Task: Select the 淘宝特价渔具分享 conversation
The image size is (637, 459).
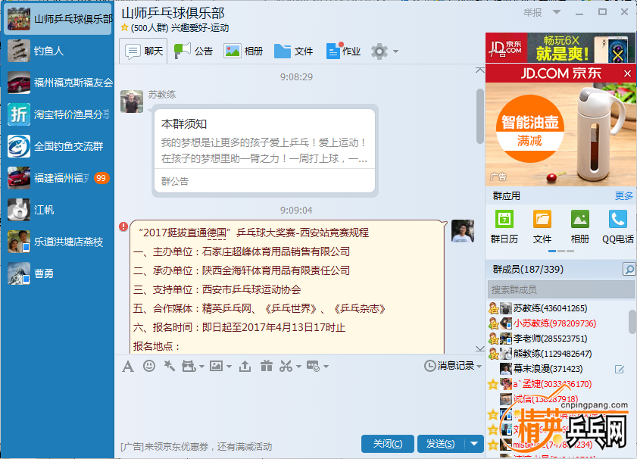Action: (x=58, y=114)
